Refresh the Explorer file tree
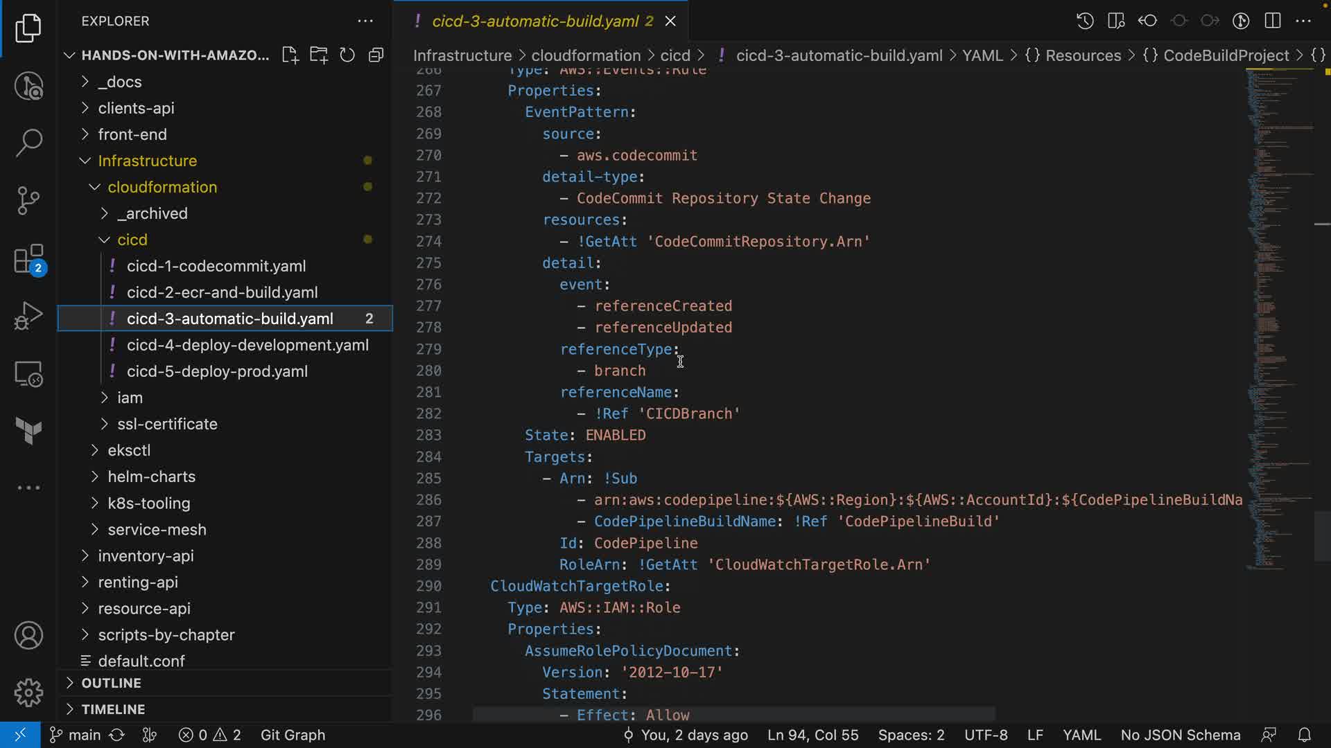Screen dimensions: 1331x748 coord(347,55)
